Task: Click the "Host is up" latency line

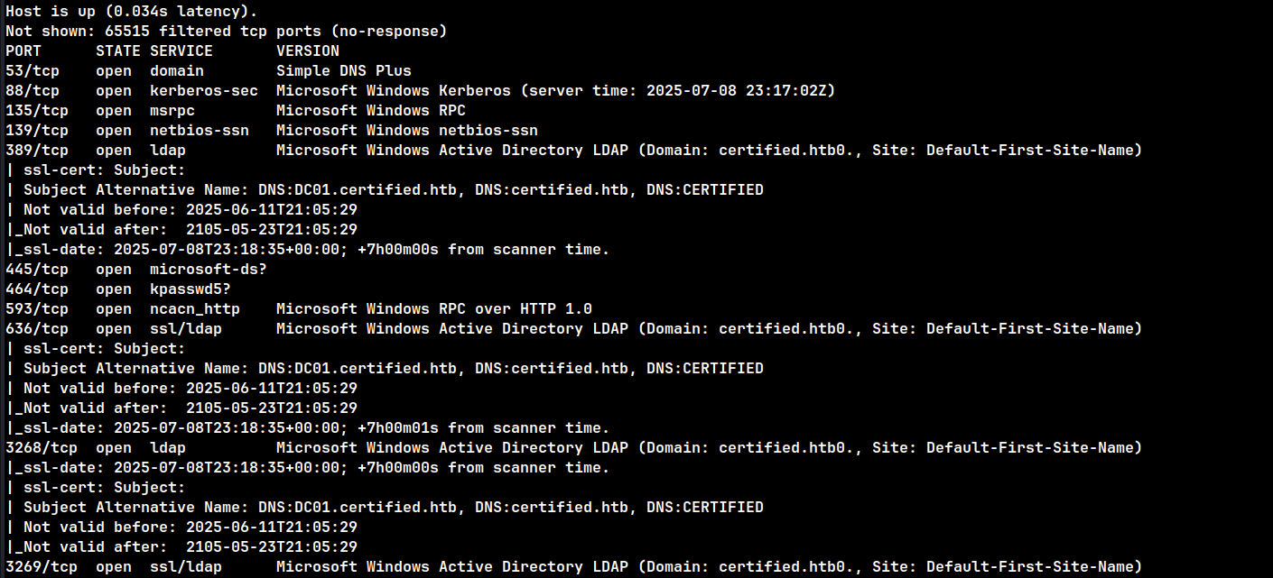Action: 131,11
